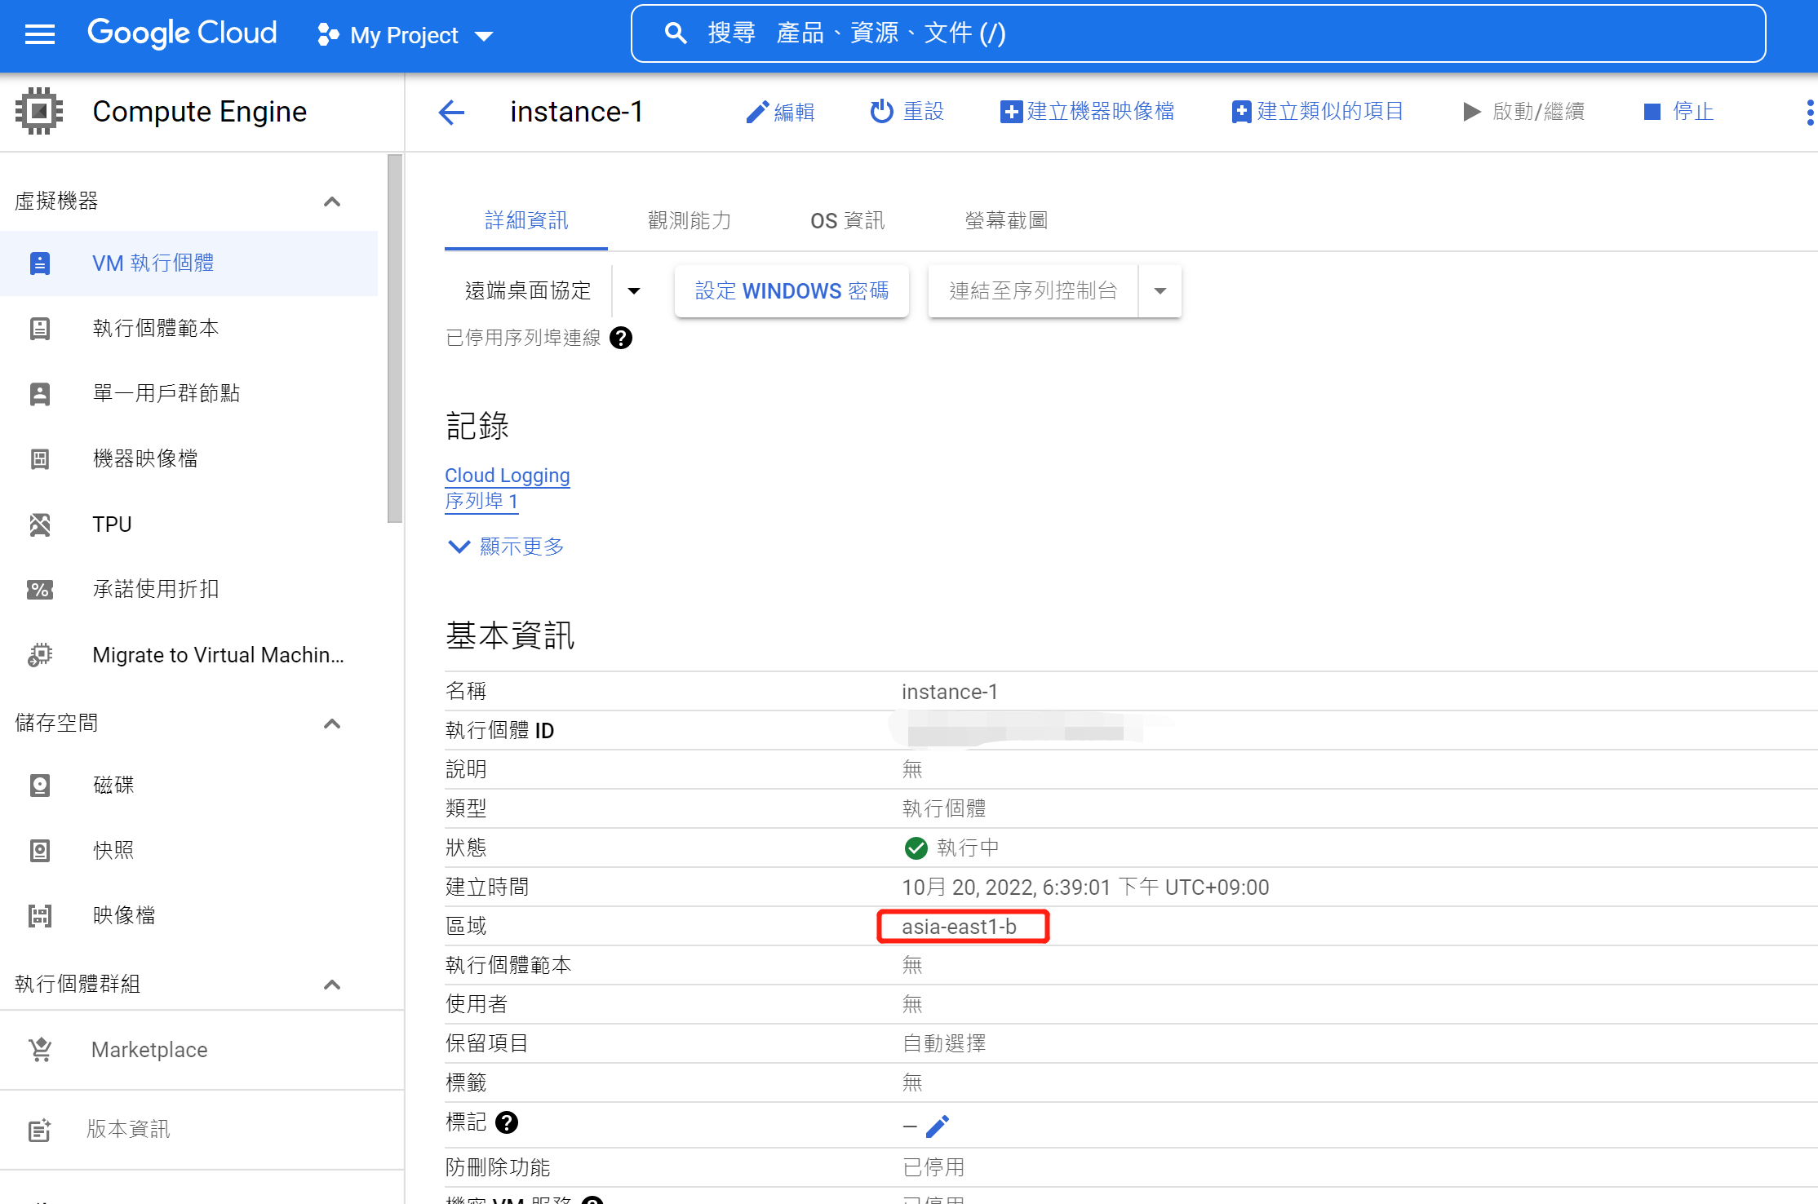Click the 重設 reset button
This screenshot has width=1818, height=1204.
pos(907,112)
